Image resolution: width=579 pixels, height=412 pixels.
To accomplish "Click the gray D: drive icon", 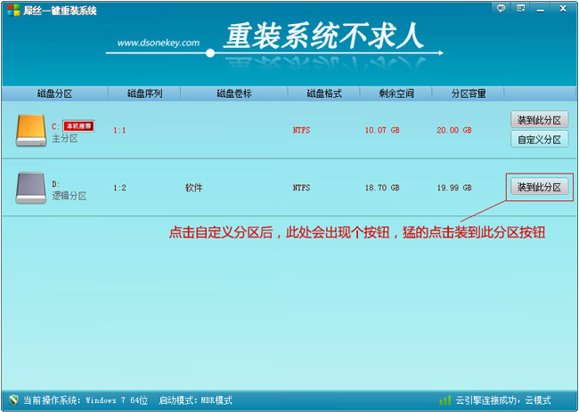I will click(x=30, y=188).
